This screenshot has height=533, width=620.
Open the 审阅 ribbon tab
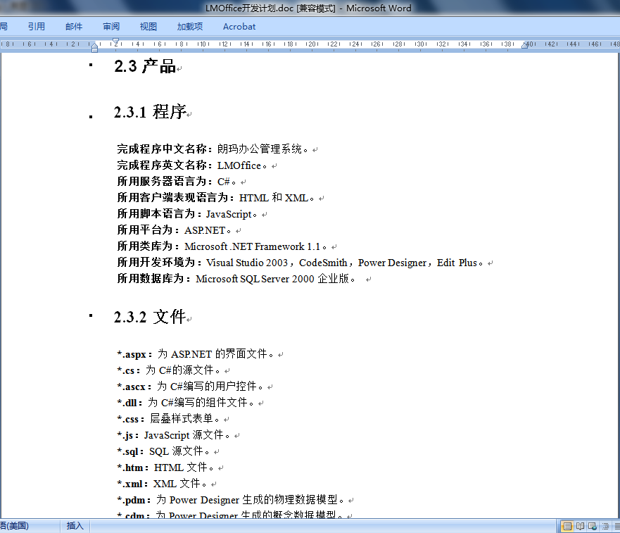coord(111,27)
